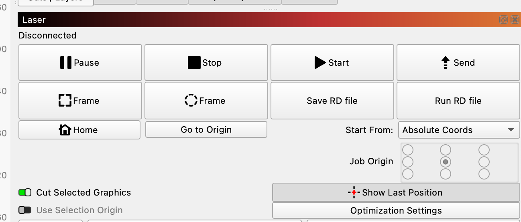Select the center Job Origin radio button
521x222 pixels.
[x=446, y=162]
